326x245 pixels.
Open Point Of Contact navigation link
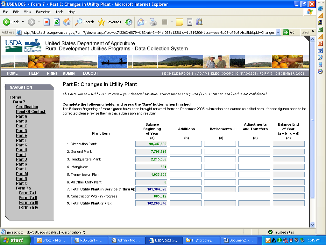(31, 111)
